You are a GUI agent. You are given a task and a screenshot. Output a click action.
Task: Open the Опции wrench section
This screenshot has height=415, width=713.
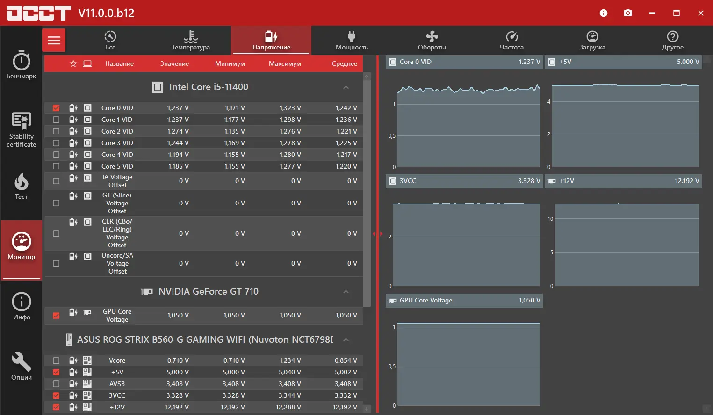coord(21,366)
